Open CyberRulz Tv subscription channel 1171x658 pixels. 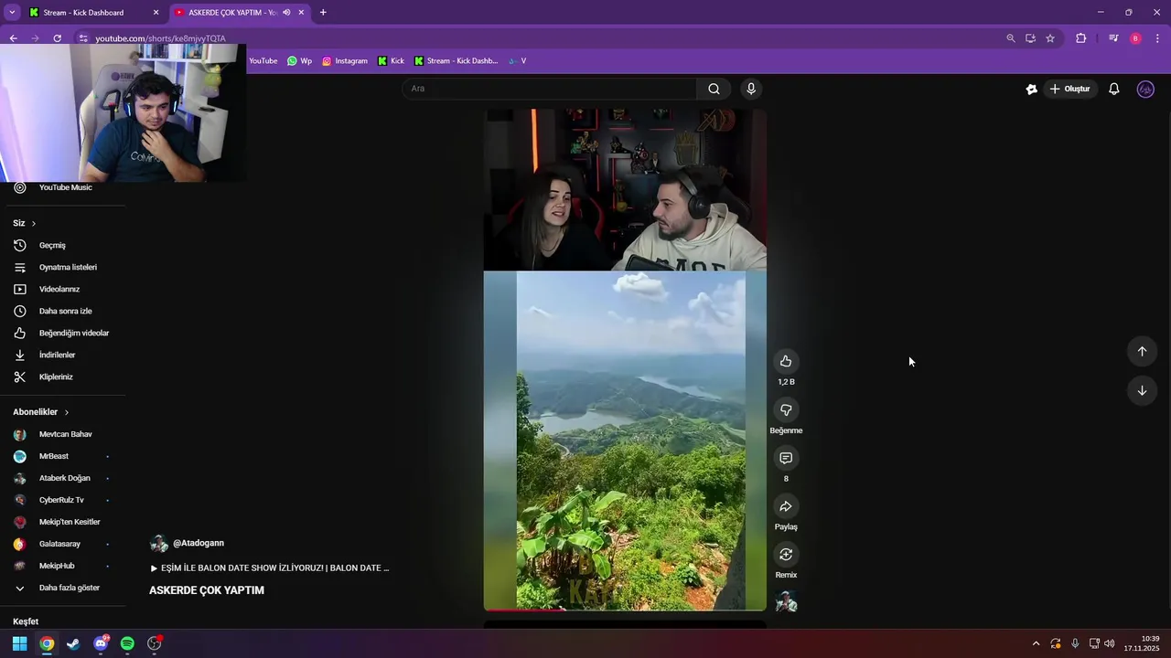tap(62, 500)
